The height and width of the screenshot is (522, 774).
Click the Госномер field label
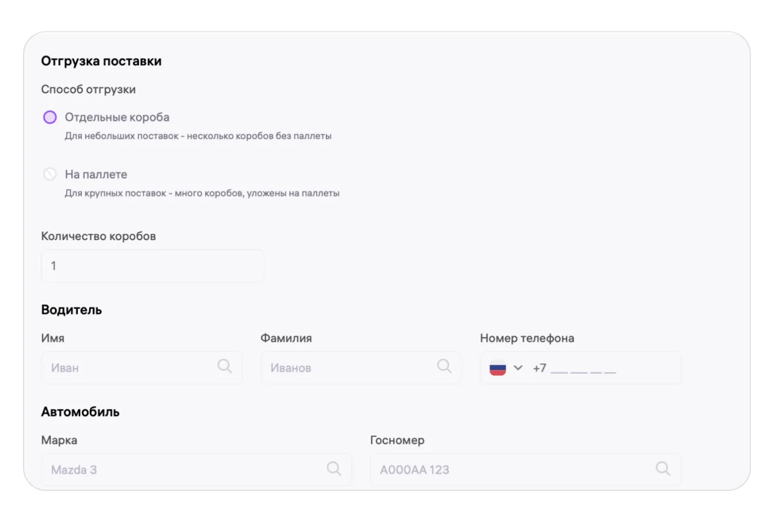397,440
